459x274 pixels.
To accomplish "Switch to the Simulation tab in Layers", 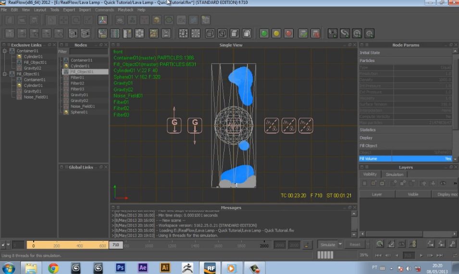I will coord(394,174).
